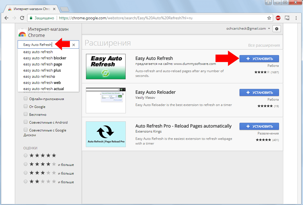Screen dimensions: 303x205
Task: Enable Офлайн-приложения checkbox
Action: 25,98
